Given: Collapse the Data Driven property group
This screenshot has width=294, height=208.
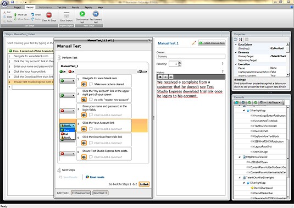Looking at the screenshot, I should (x=236, y=45).
